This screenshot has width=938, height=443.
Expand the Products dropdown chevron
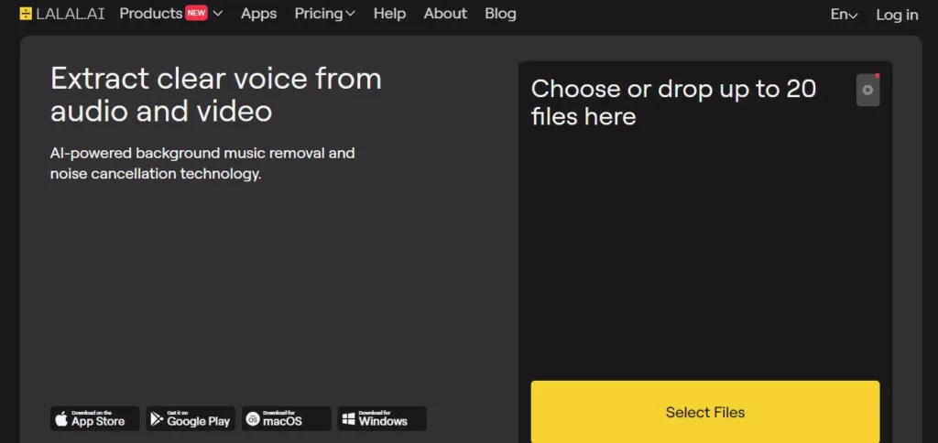coord(218,13)
